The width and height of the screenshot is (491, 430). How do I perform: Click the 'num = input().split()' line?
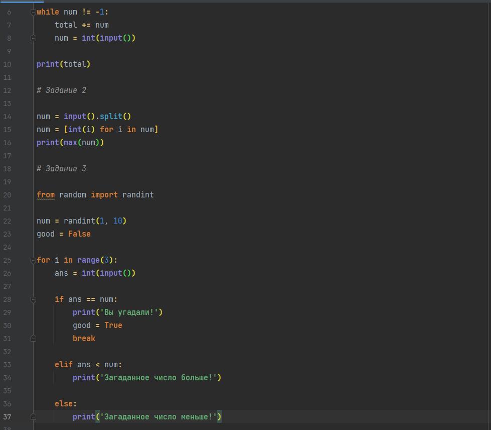click(x=84, y=117)
